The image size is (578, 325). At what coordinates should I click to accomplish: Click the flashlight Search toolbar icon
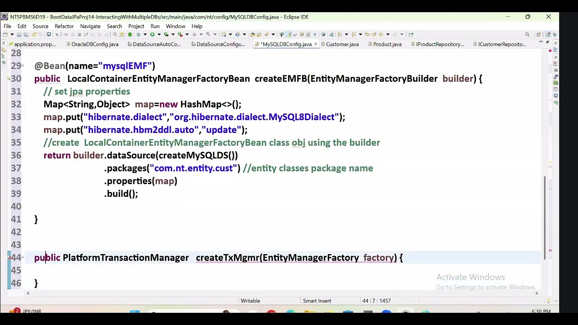pyautogui.click(x=266, y=34)
